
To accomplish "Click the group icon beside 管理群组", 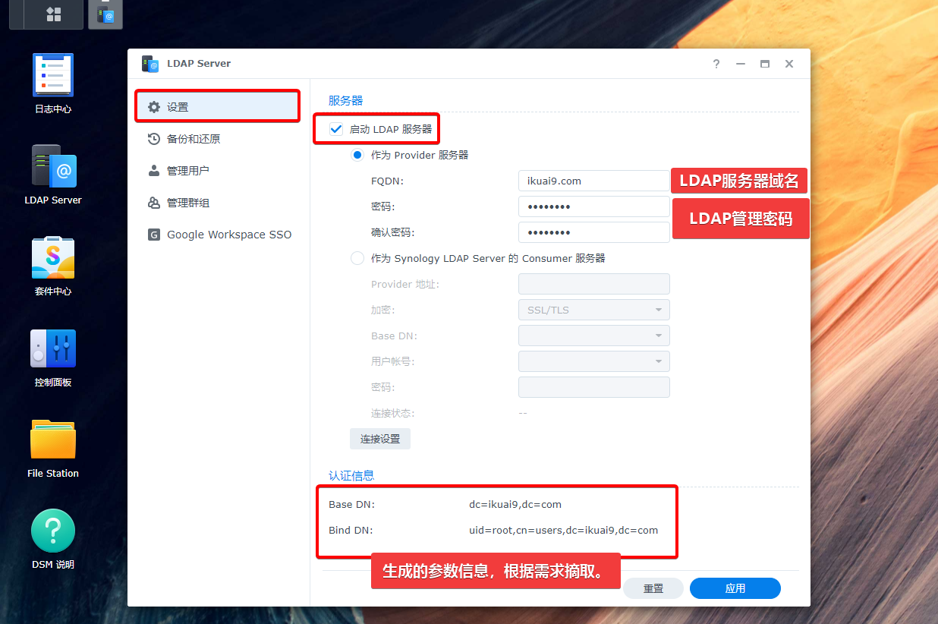I will 154,203.
